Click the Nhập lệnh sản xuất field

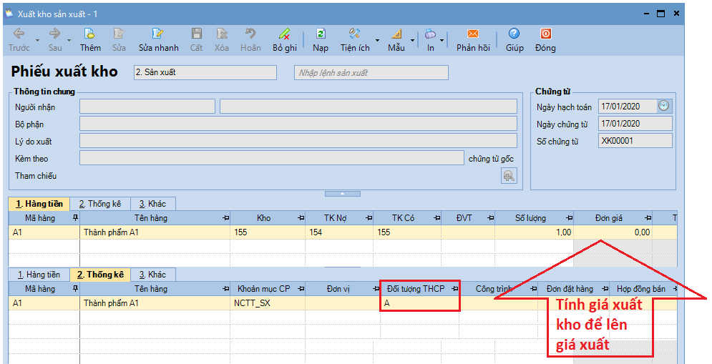click(371, 72)
